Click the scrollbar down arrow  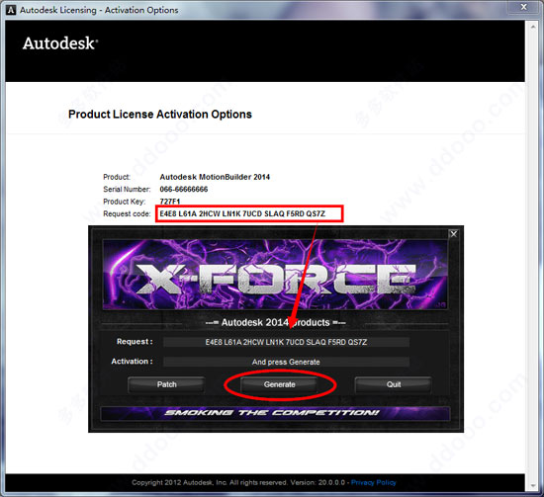(533, 486)
